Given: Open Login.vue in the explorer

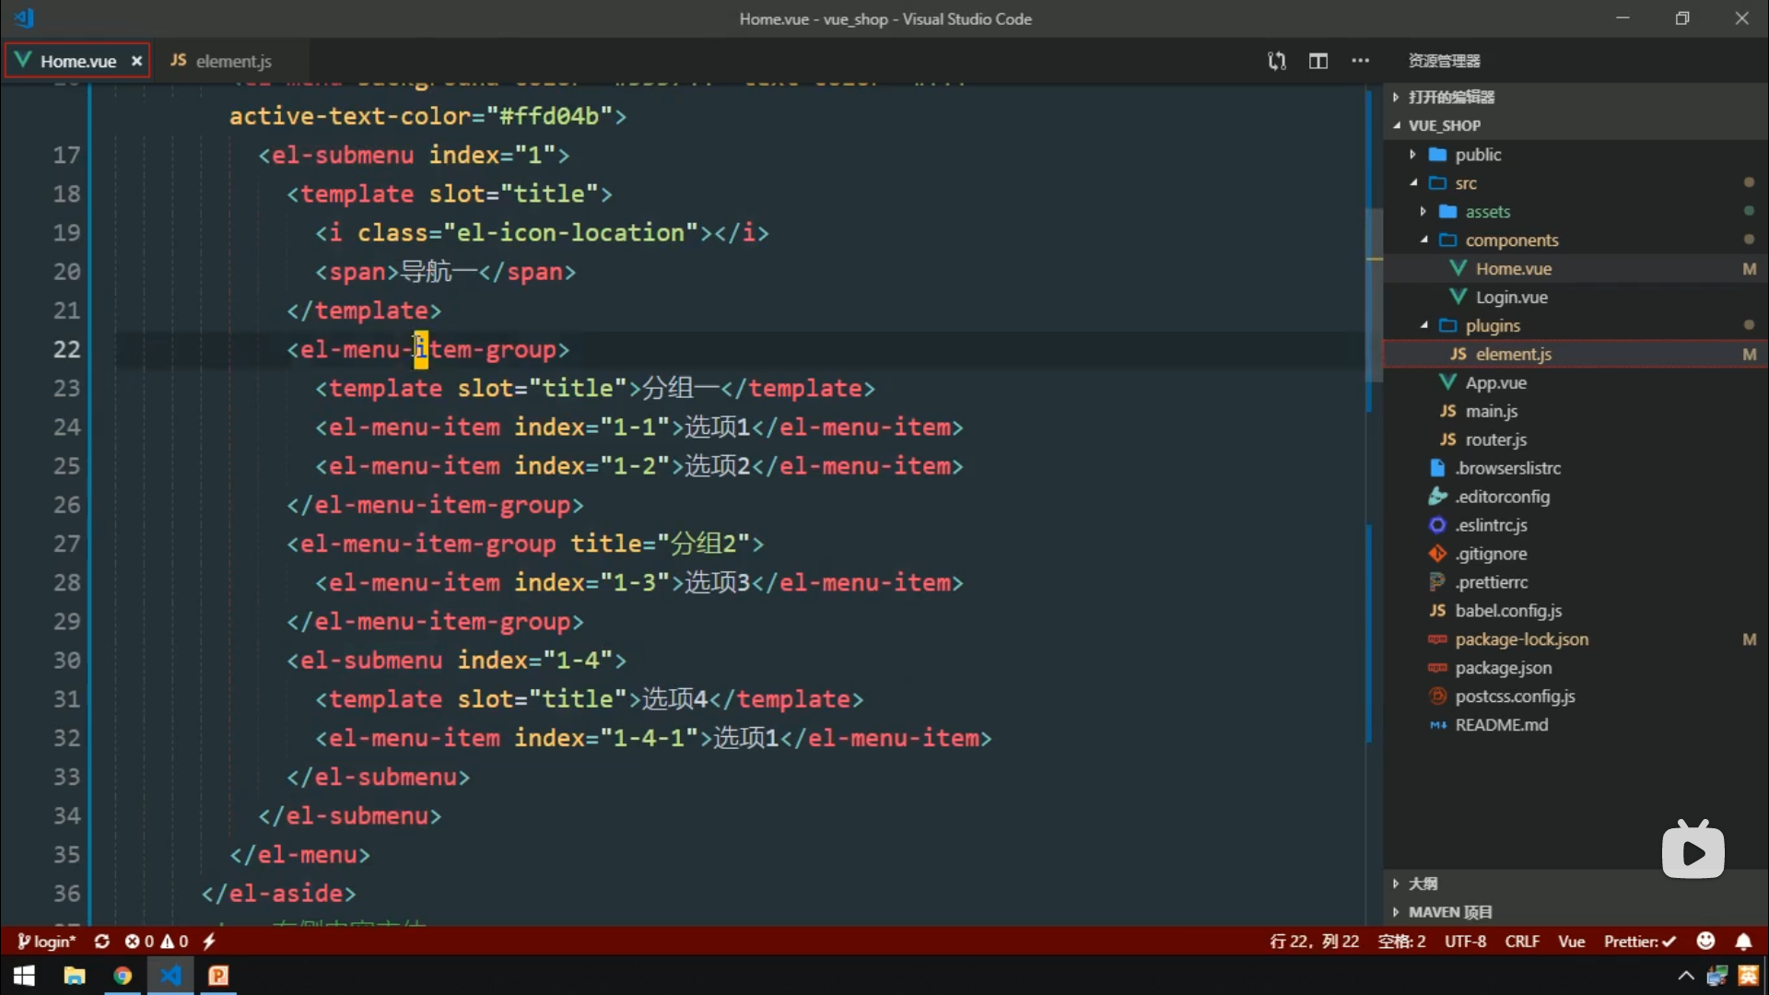Looking at the screenshot, I should 1511,298.
